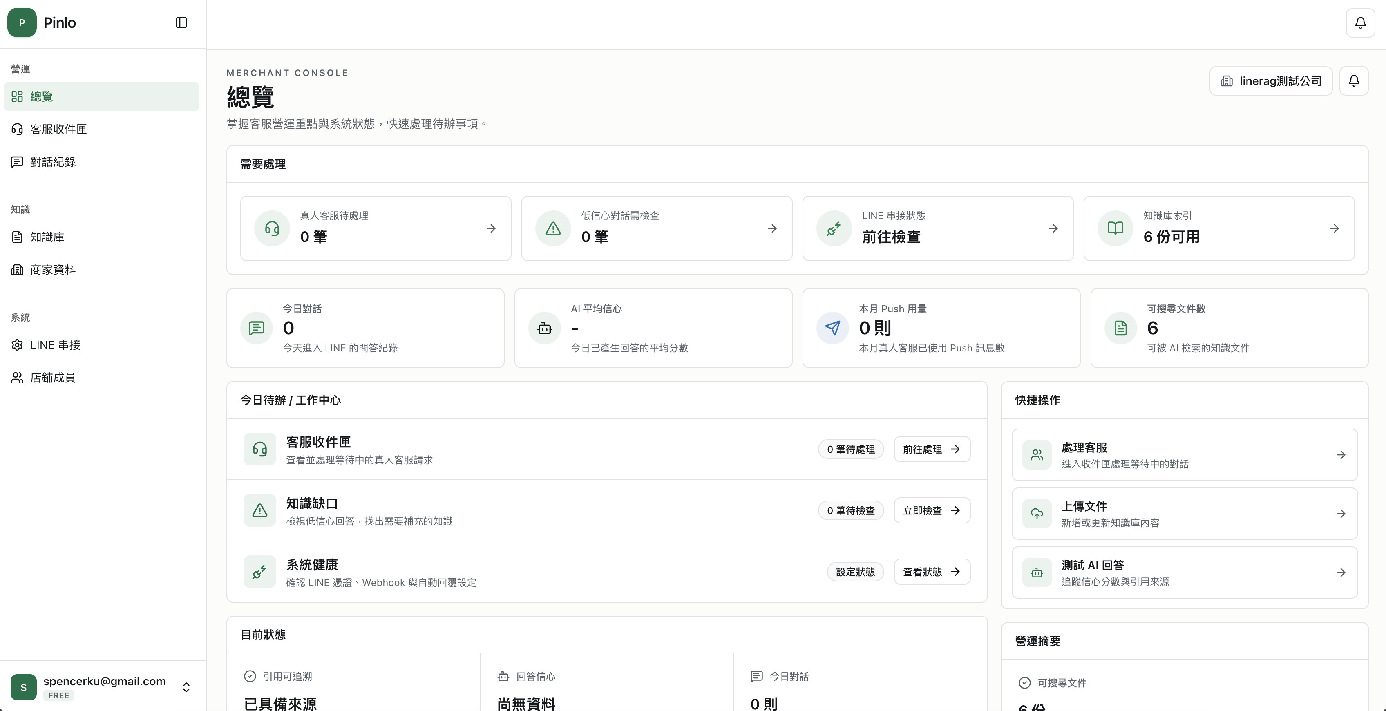Click the Pinlo green P logo
Image resolution: width=1386 pixels, height=711 pixels.
22,22
